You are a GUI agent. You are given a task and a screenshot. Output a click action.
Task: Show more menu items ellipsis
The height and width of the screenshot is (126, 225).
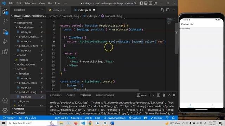[65, 3]
